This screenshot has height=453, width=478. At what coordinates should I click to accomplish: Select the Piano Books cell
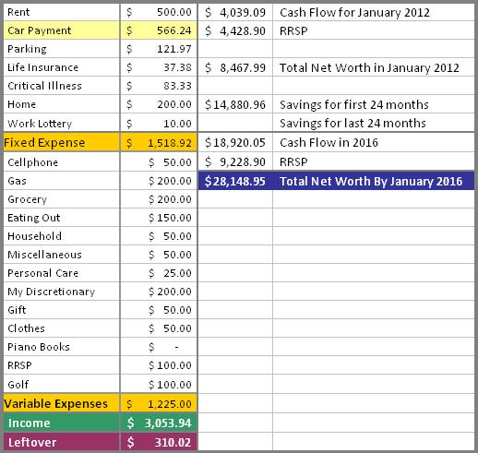point(62,347)
